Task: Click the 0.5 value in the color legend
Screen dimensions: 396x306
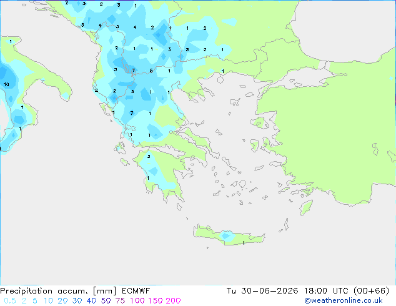Action: coord(10,301)
